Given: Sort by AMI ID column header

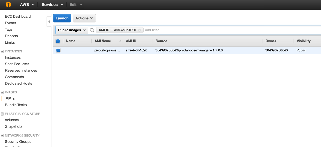Looking at the screenshot, I should pos(131,41).
